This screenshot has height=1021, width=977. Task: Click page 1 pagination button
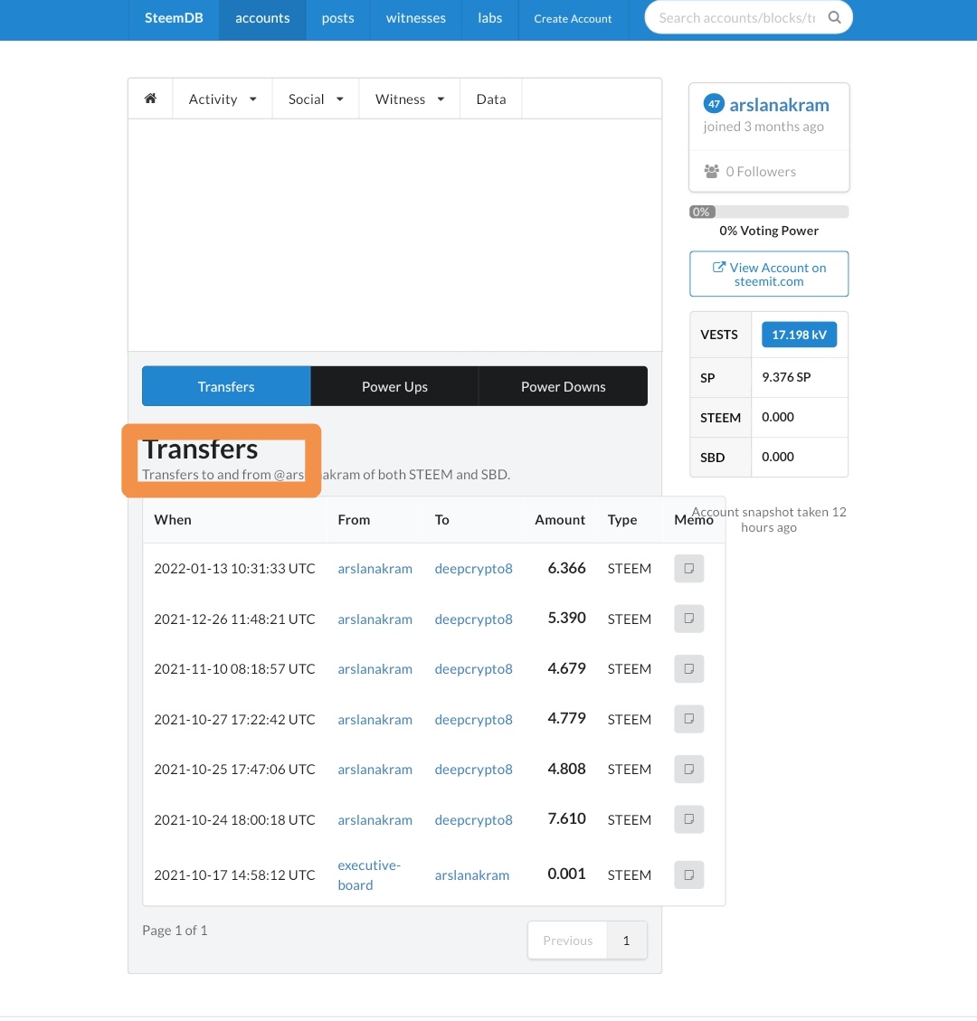(627, 941)
